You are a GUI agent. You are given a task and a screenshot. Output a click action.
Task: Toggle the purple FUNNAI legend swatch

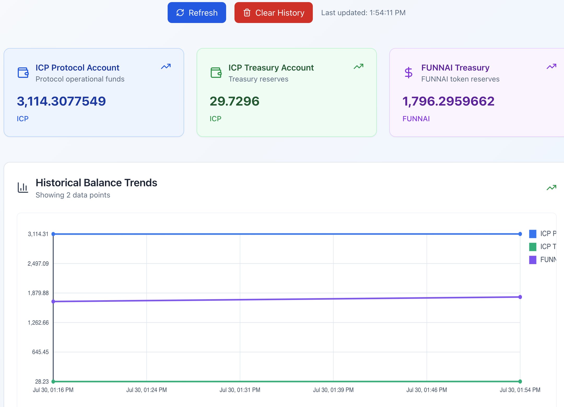pyautogui.click(x=532, y=260)
